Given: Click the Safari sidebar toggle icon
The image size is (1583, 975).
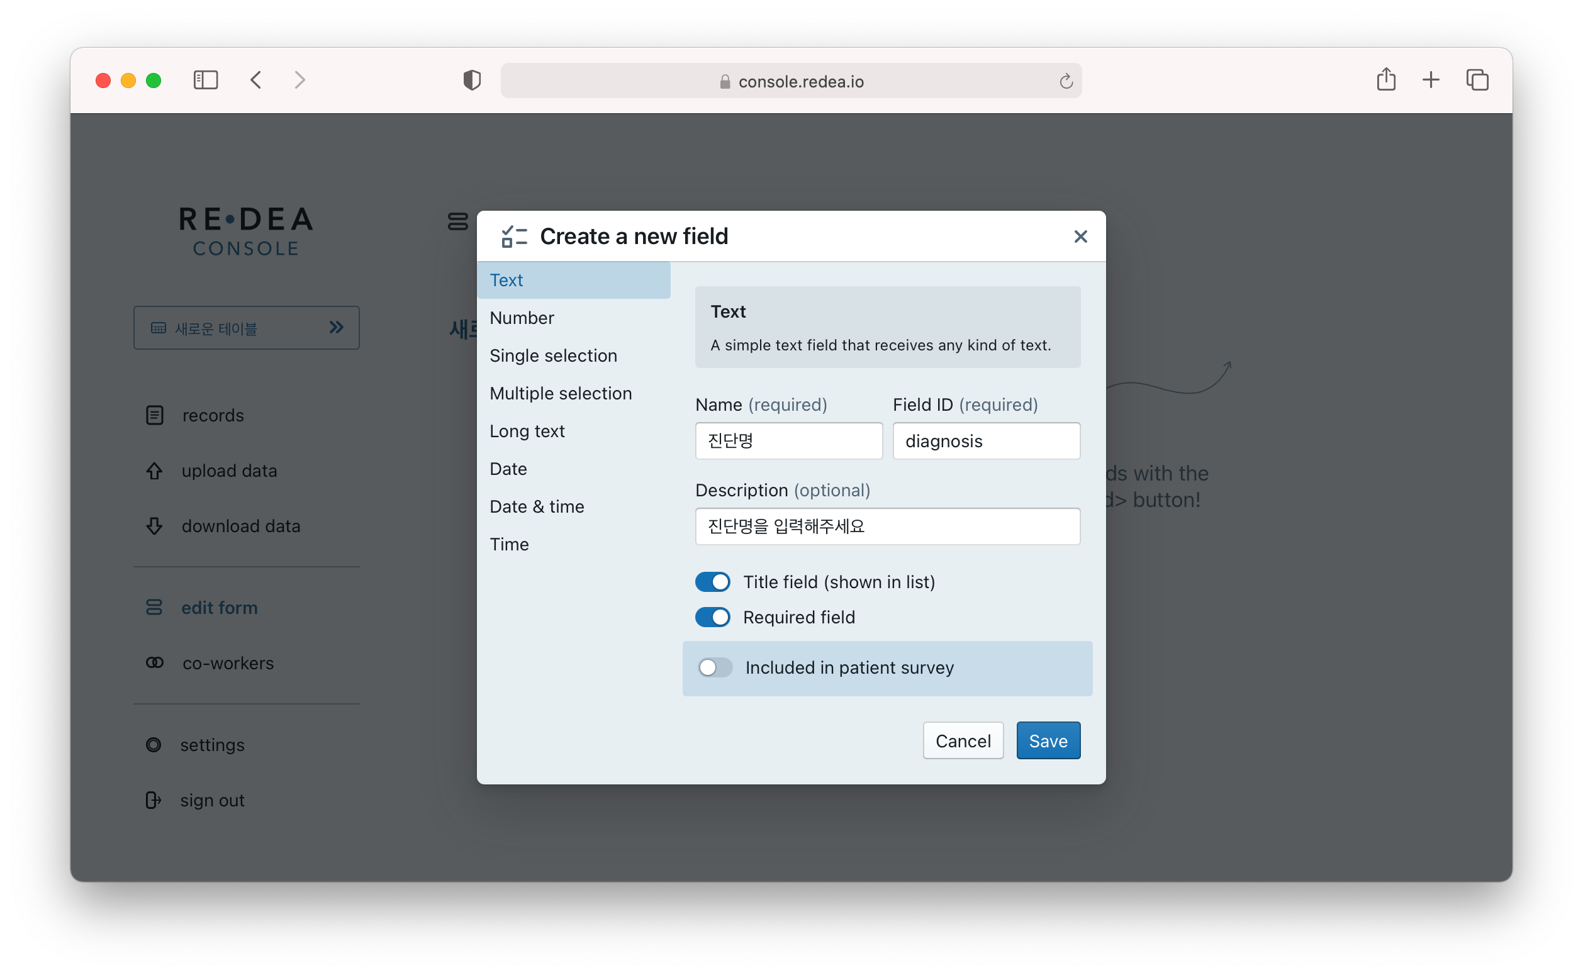Looking at the screenshot, I should 206,80.
